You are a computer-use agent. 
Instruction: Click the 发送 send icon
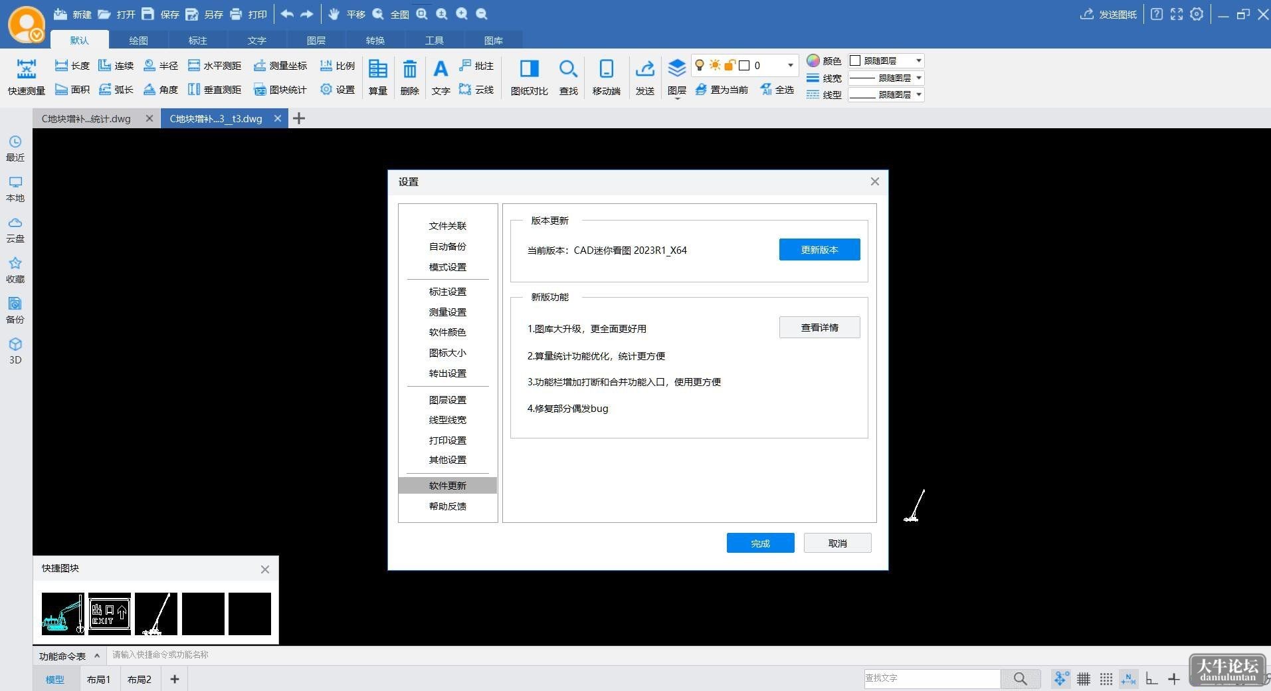tap(644, 77)
